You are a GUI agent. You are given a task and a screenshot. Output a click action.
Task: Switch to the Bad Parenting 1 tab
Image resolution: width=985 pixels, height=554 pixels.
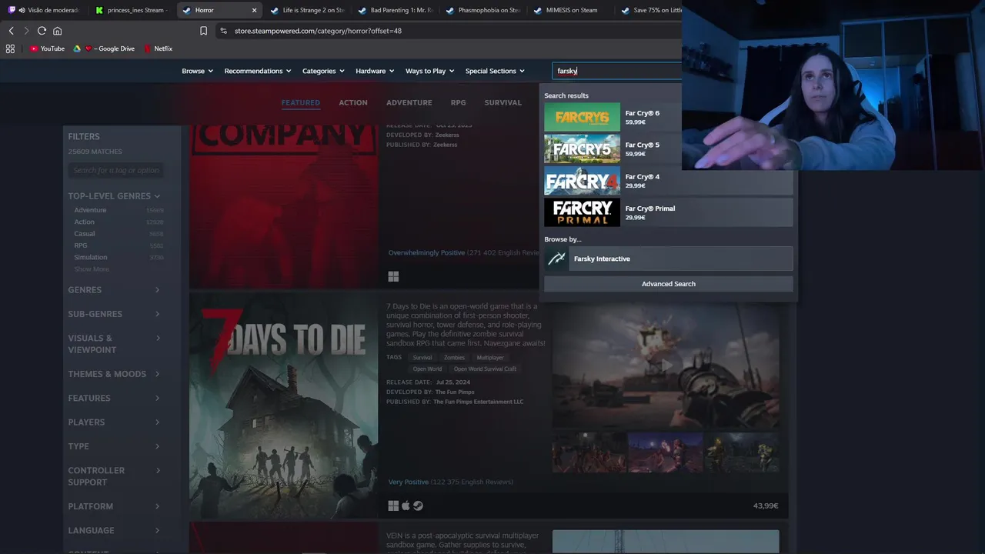pyautogui.click(x=395, y=10)
